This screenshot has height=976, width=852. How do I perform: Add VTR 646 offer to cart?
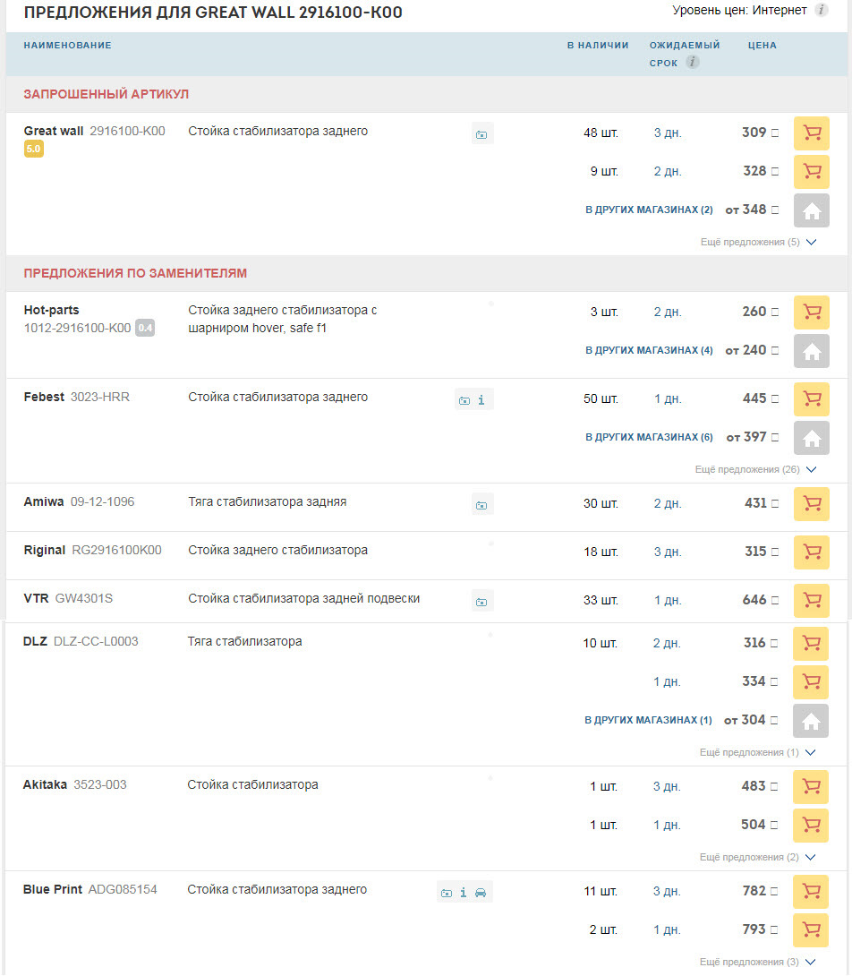[812, 601]
